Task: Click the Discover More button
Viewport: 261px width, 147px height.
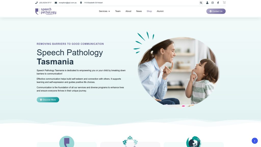Action: tap(48, 100)
